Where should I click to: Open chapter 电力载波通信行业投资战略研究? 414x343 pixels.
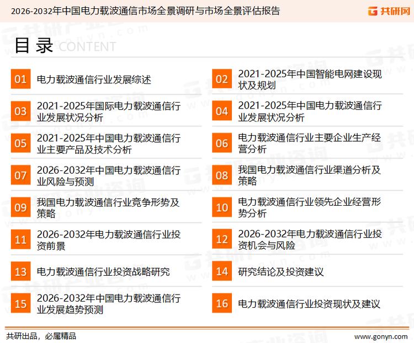click(103, 272)
